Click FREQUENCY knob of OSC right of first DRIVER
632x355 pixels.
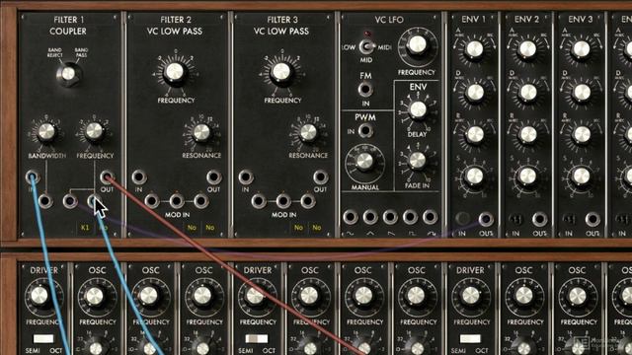(x=95, y=296)
